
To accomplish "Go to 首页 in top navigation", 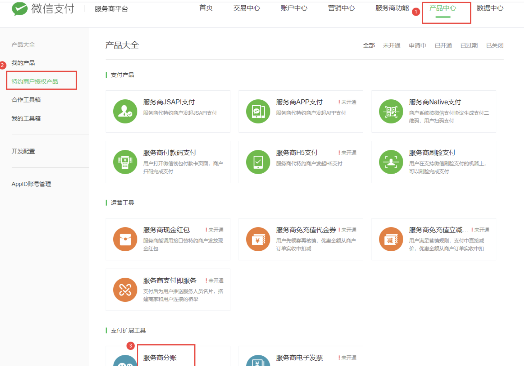I will [x=206, y=8].
